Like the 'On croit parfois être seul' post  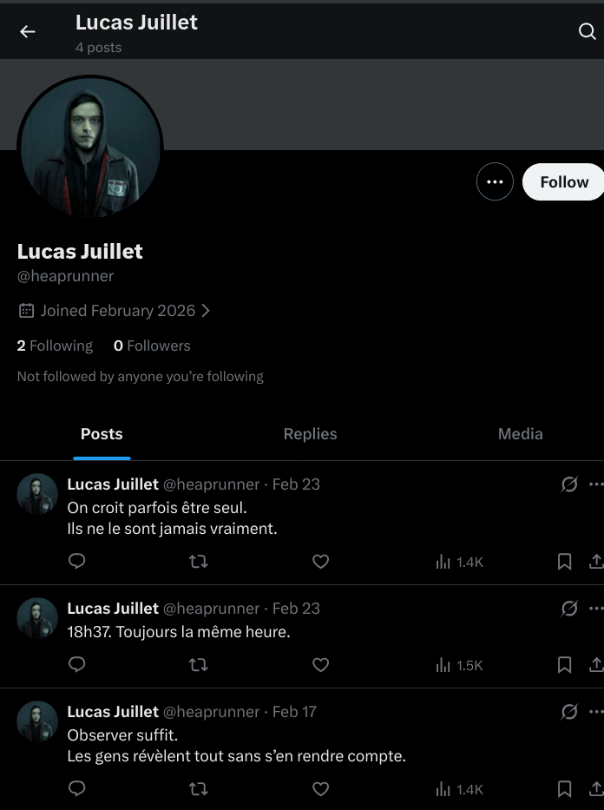(x=320, y=562)
